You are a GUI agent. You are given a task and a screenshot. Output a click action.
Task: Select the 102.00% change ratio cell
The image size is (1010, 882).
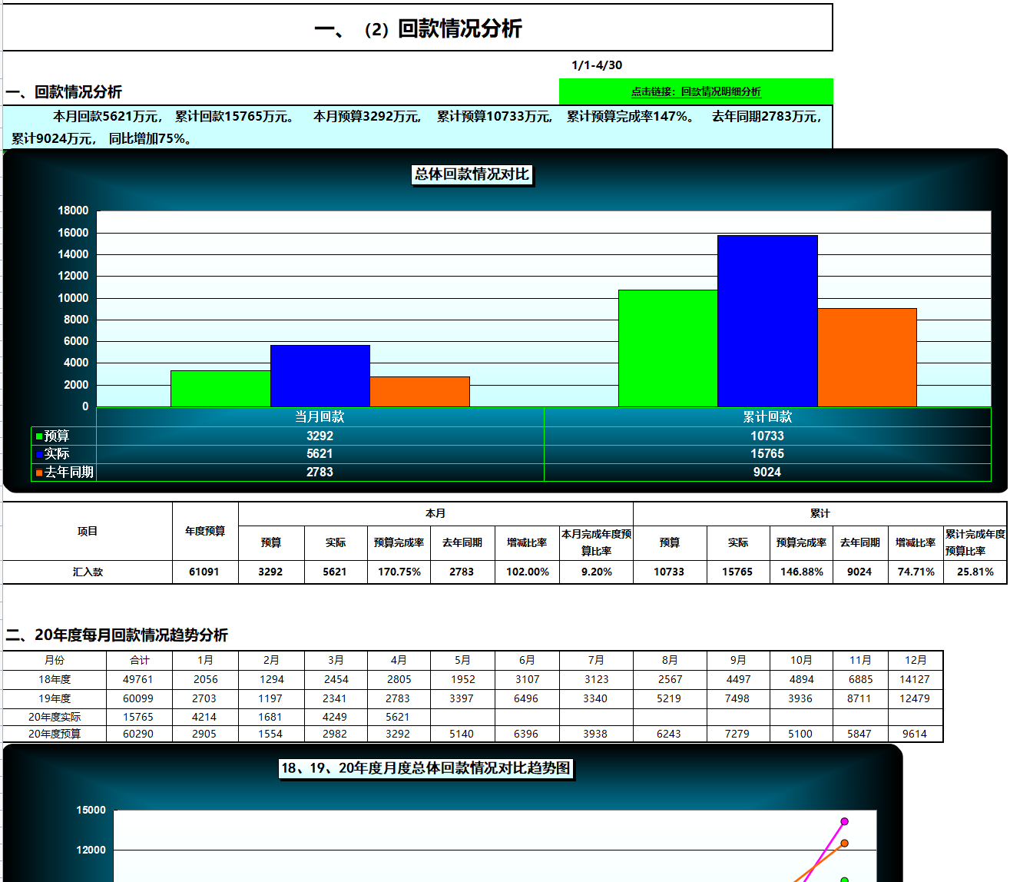pyautogui.click(x=528, y=572)
